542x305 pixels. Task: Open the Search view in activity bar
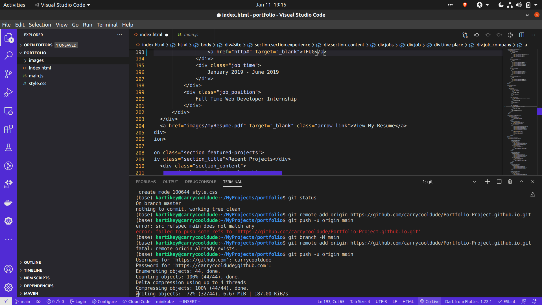coord(8,56)
